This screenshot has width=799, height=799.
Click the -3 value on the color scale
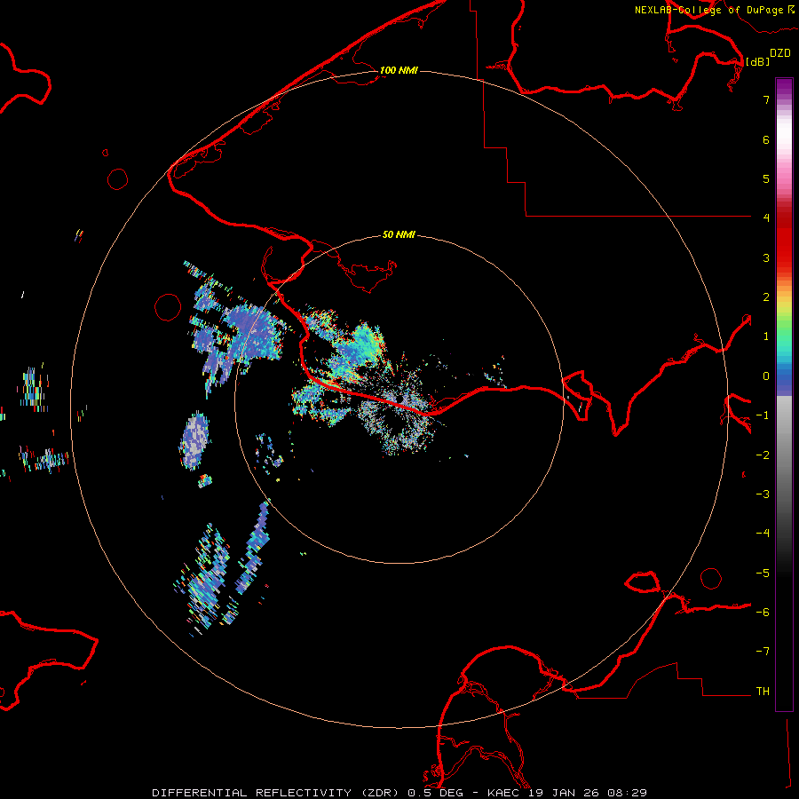pos(763,494)
